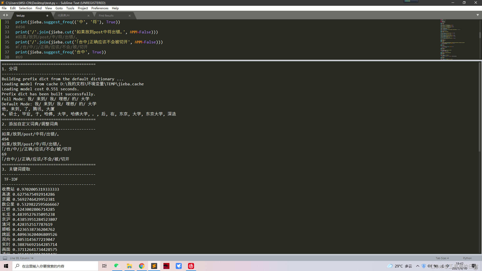482x271 pixels.
Task: Open the weather widget showing 29°C
Action: click(x=400, y=266)
